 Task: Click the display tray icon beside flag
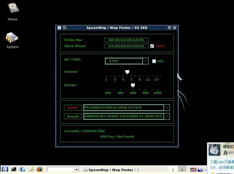coord(200,170)
